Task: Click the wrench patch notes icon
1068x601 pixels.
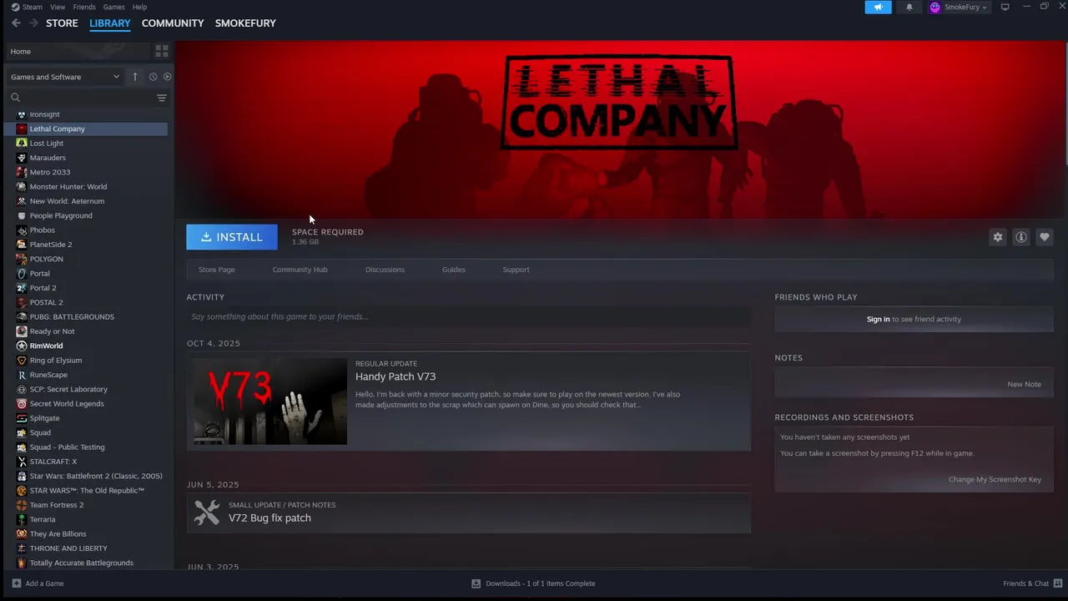Action: 207,513
